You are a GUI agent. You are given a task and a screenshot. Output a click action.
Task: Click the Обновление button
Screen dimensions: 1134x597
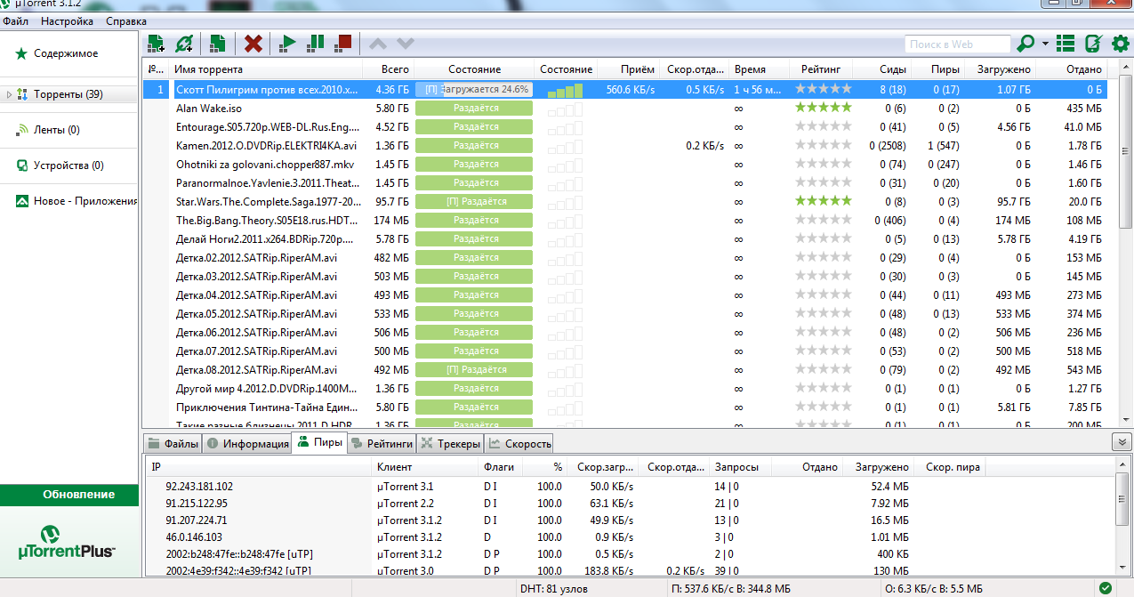point(69,495)
